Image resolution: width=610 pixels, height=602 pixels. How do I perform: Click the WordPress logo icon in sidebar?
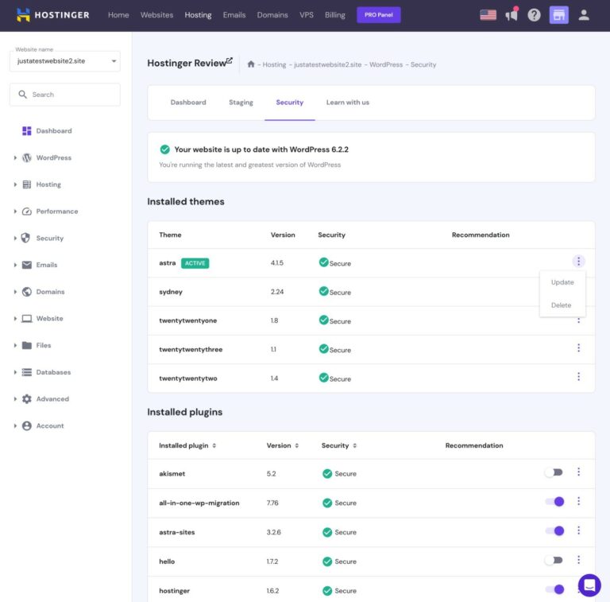[x=26, y=157]
